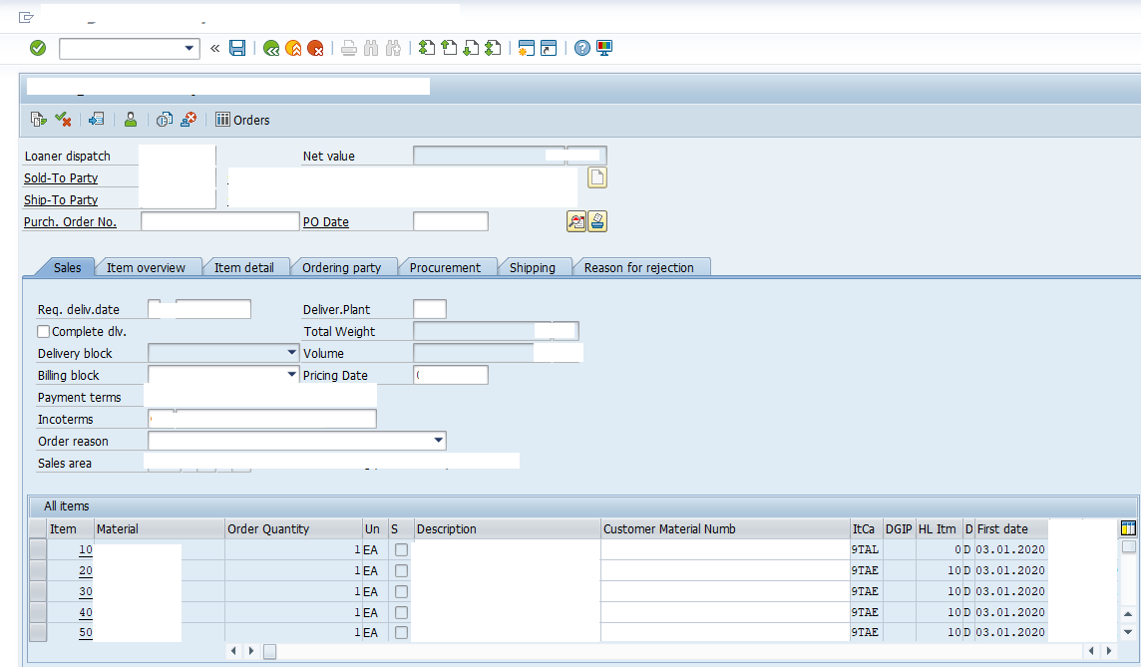Image resolution: width=1141 pixels, height=667 pixels.
Task: Open the Reason for rejection tab
Action: [642, 267]
